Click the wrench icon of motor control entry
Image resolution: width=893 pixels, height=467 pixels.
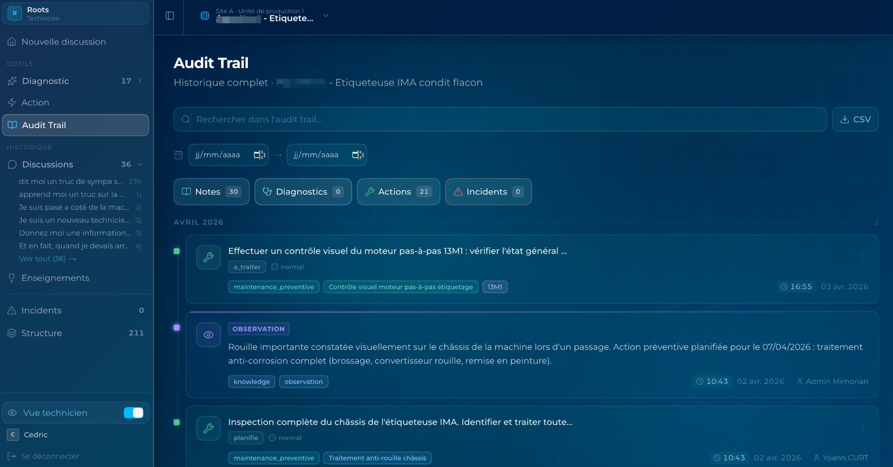[x=209, y=257]
